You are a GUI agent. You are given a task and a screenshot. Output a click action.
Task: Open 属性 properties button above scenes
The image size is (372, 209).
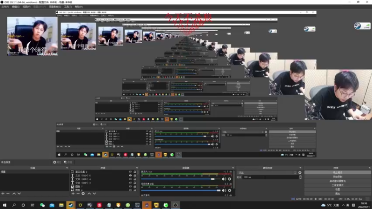coord(57,162)
